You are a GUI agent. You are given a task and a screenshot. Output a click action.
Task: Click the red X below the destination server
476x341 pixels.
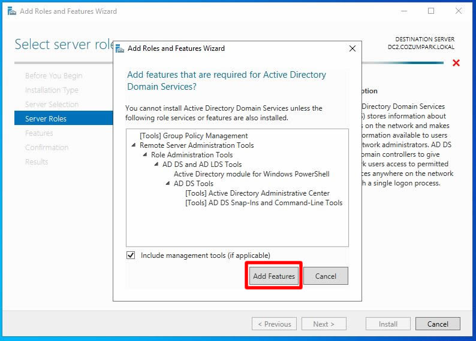(x=456, y=63)
